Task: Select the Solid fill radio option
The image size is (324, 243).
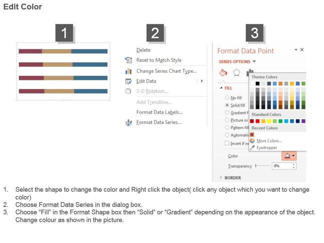Action: tap(227, 105)
